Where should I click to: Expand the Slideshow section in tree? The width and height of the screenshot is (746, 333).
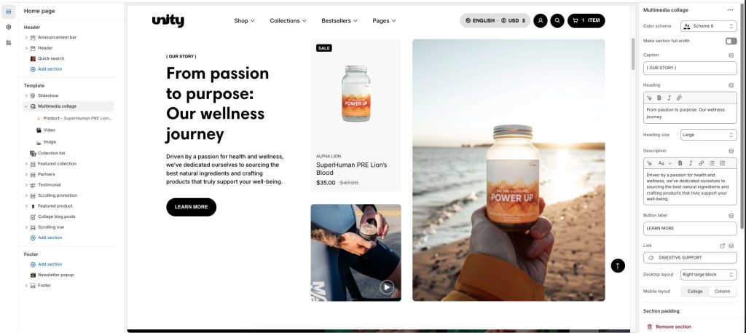pos(27,95)
